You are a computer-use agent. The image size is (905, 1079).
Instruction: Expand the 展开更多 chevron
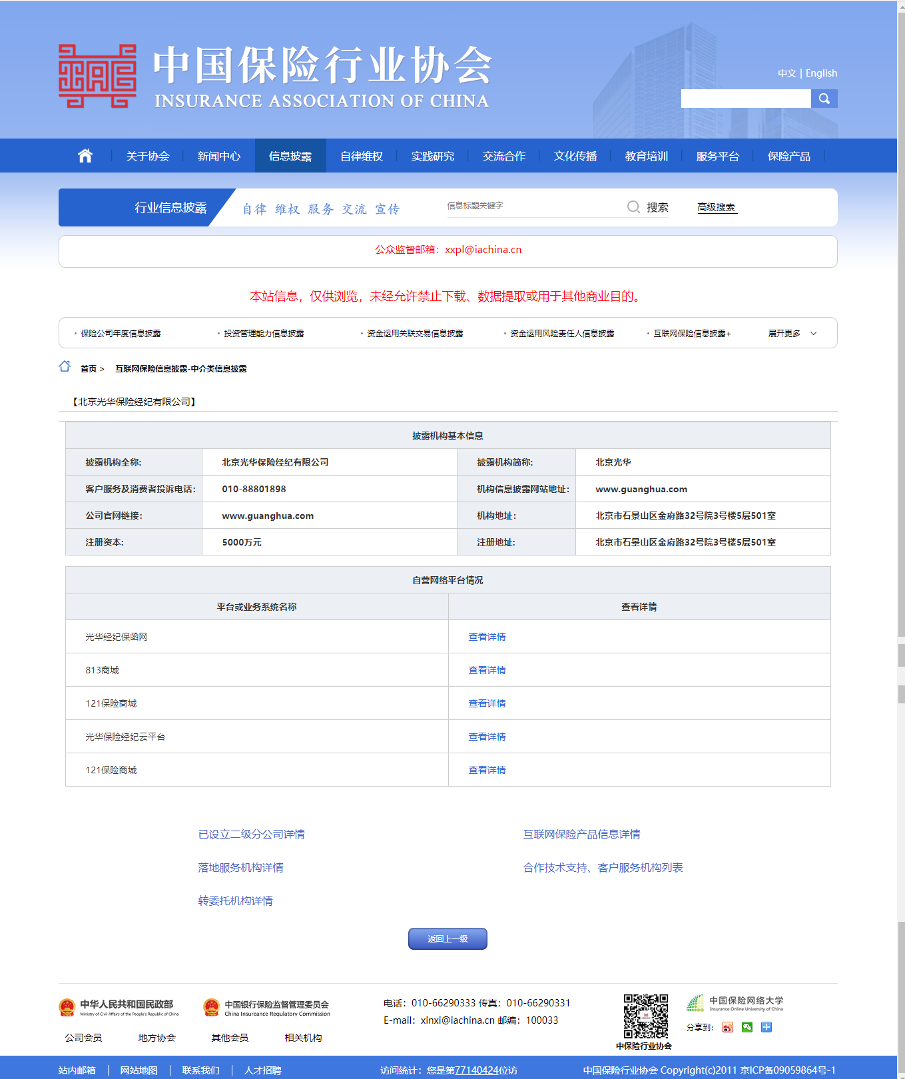[x=813, y=334]
